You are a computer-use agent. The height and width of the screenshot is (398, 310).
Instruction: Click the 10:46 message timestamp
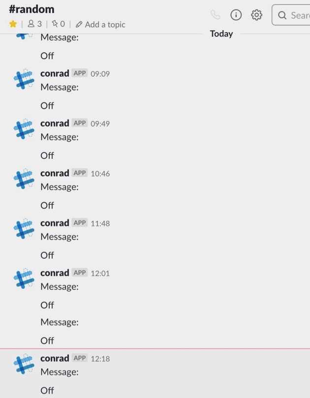click(x=100, y=174)
